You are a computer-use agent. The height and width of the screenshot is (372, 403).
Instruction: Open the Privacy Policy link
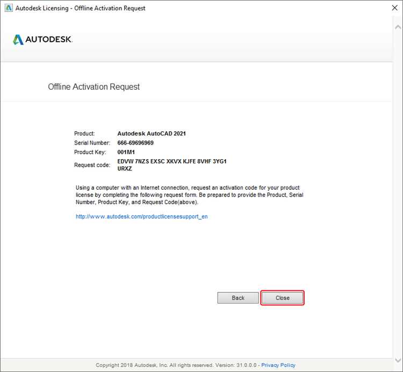[x=278, y=365]
